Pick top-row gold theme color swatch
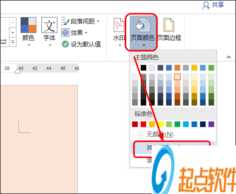Screen dimensions: 236x194 tap(194, 68)
